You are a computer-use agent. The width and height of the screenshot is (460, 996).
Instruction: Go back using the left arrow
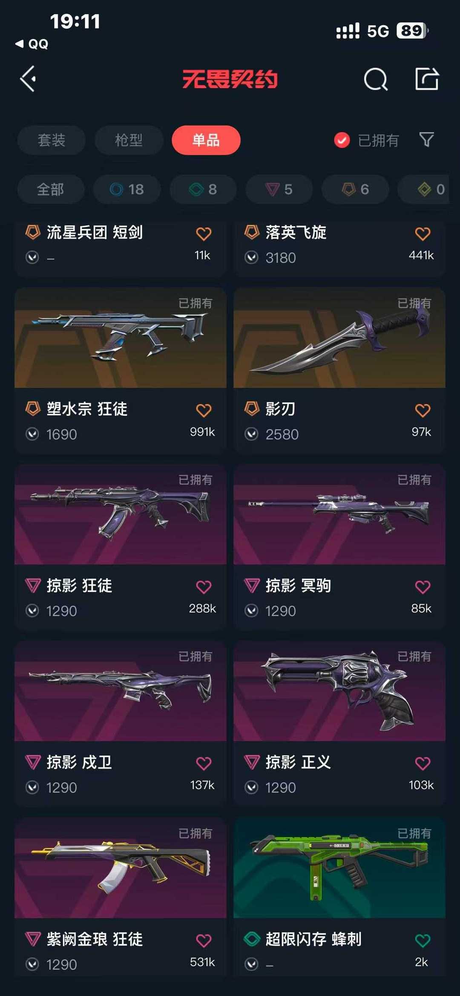point(28,79)
